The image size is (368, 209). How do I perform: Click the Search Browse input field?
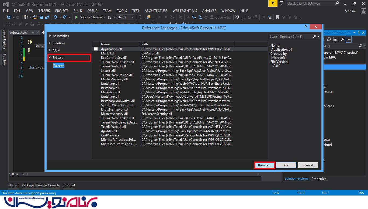[290, 37]
